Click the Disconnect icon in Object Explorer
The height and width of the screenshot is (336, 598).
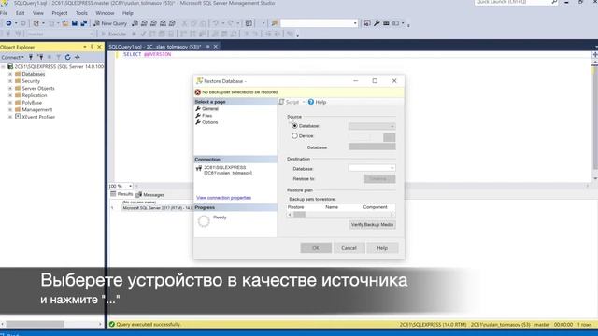tap(40, 57)
